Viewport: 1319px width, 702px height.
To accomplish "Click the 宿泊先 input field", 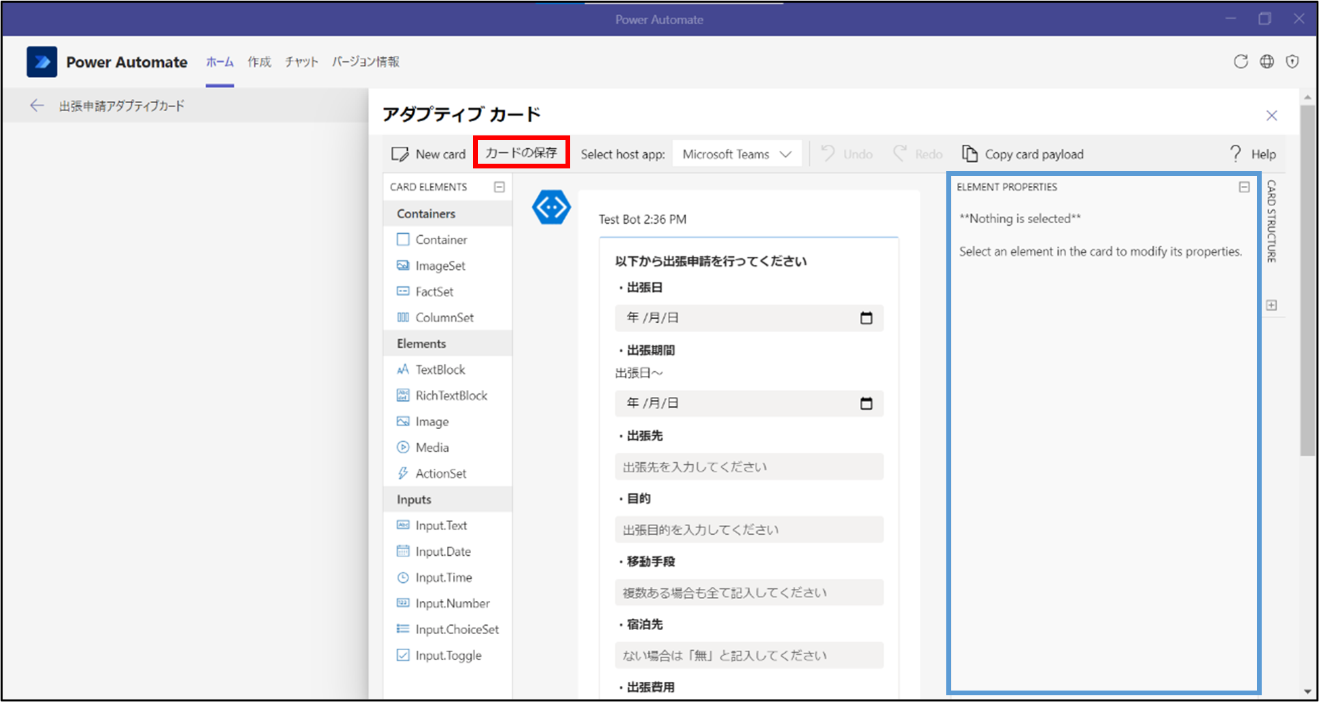I will (x=749, y=656).
